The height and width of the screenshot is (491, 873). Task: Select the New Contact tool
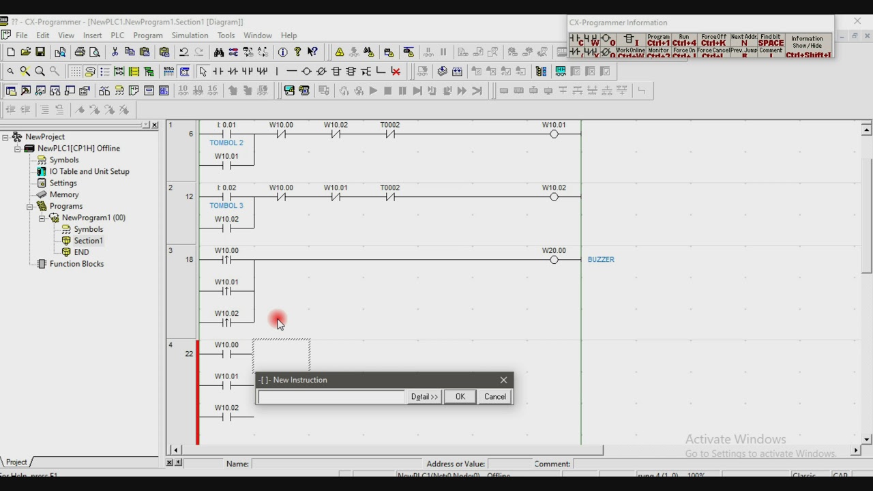click(218, 71)
